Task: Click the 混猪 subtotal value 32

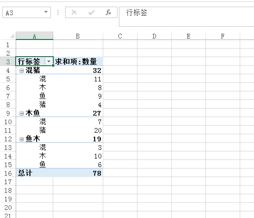Action: (78, 70)
